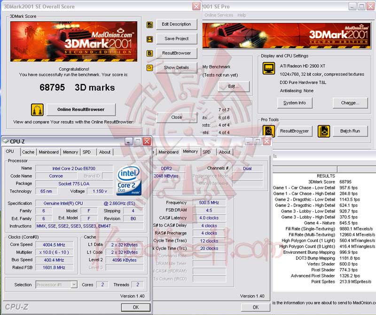The width and height of the screenshot is (376, 315).
Task: Click the Pro Tools ResultBrowser magnifier icon
Action: click(x=268, y=131)
